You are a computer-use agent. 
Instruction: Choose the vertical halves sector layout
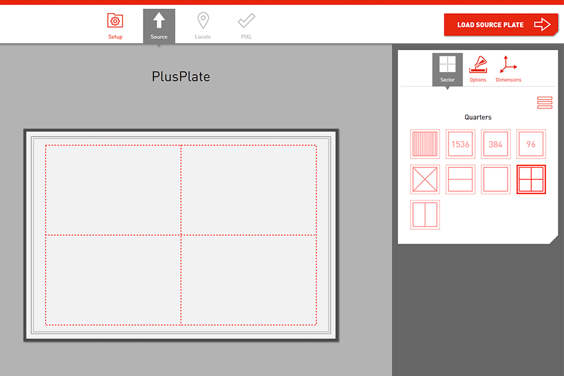(x=425, y=215)
